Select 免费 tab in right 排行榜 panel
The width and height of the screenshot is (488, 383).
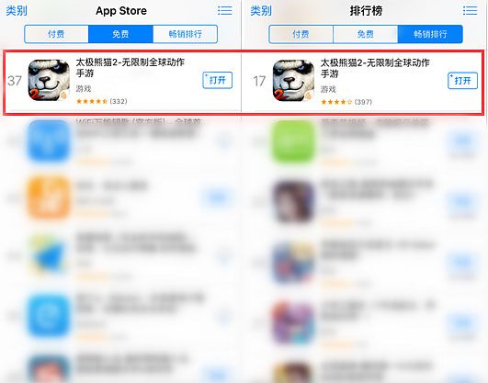tap(366, 34)
